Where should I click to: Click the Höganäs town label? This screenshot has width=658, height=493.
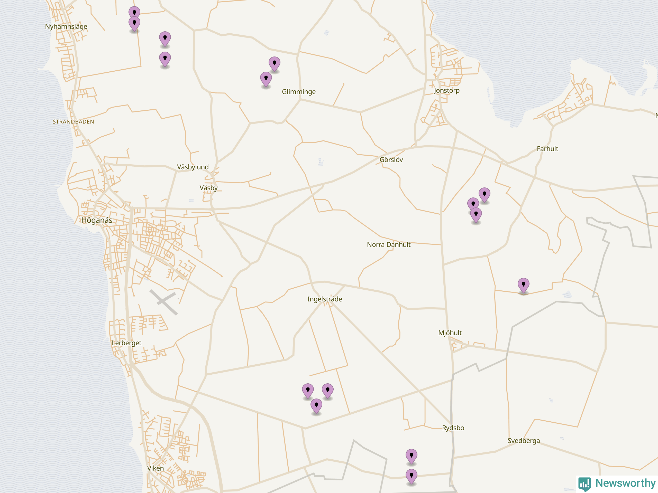[97, 220]
